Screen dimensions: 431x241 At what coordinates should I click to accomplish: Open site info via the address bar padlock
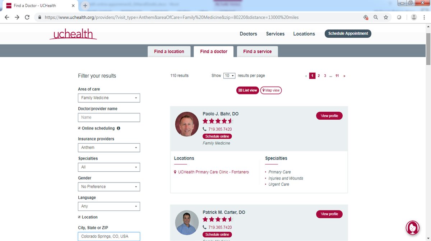point(40,17)
